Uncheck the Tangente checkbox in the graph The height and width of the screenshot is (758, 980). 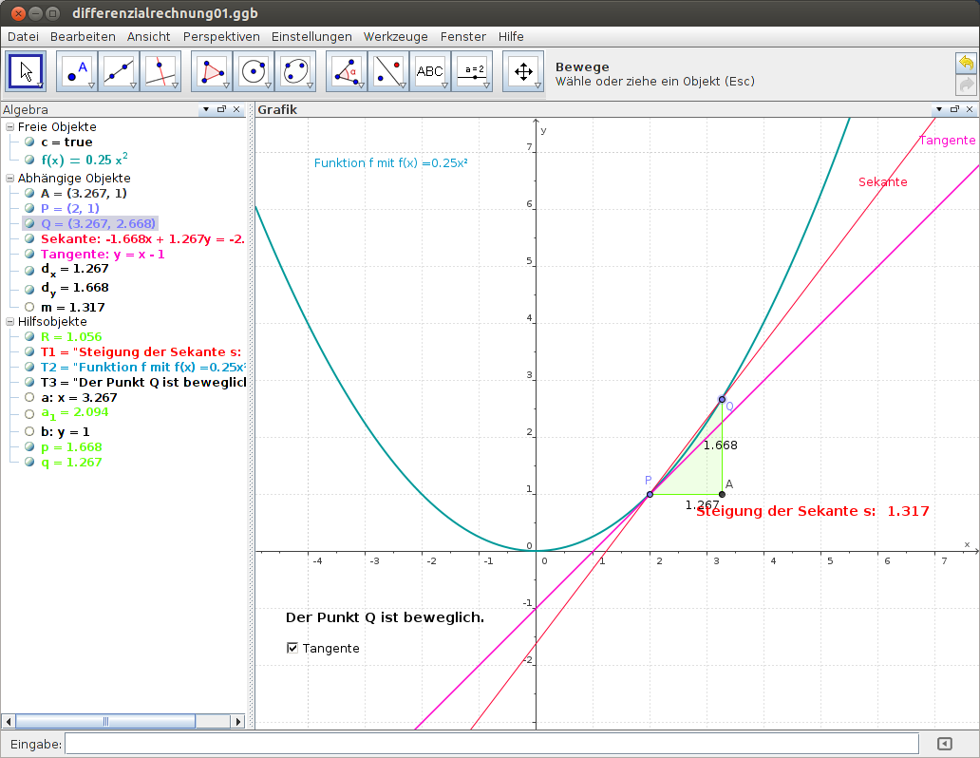point(292,648)
